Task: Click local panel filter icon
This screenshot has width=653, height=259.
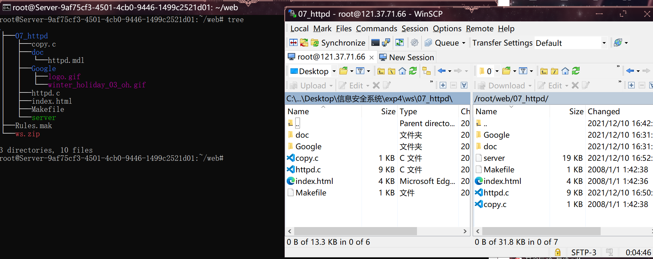Action: click(360, 71)
